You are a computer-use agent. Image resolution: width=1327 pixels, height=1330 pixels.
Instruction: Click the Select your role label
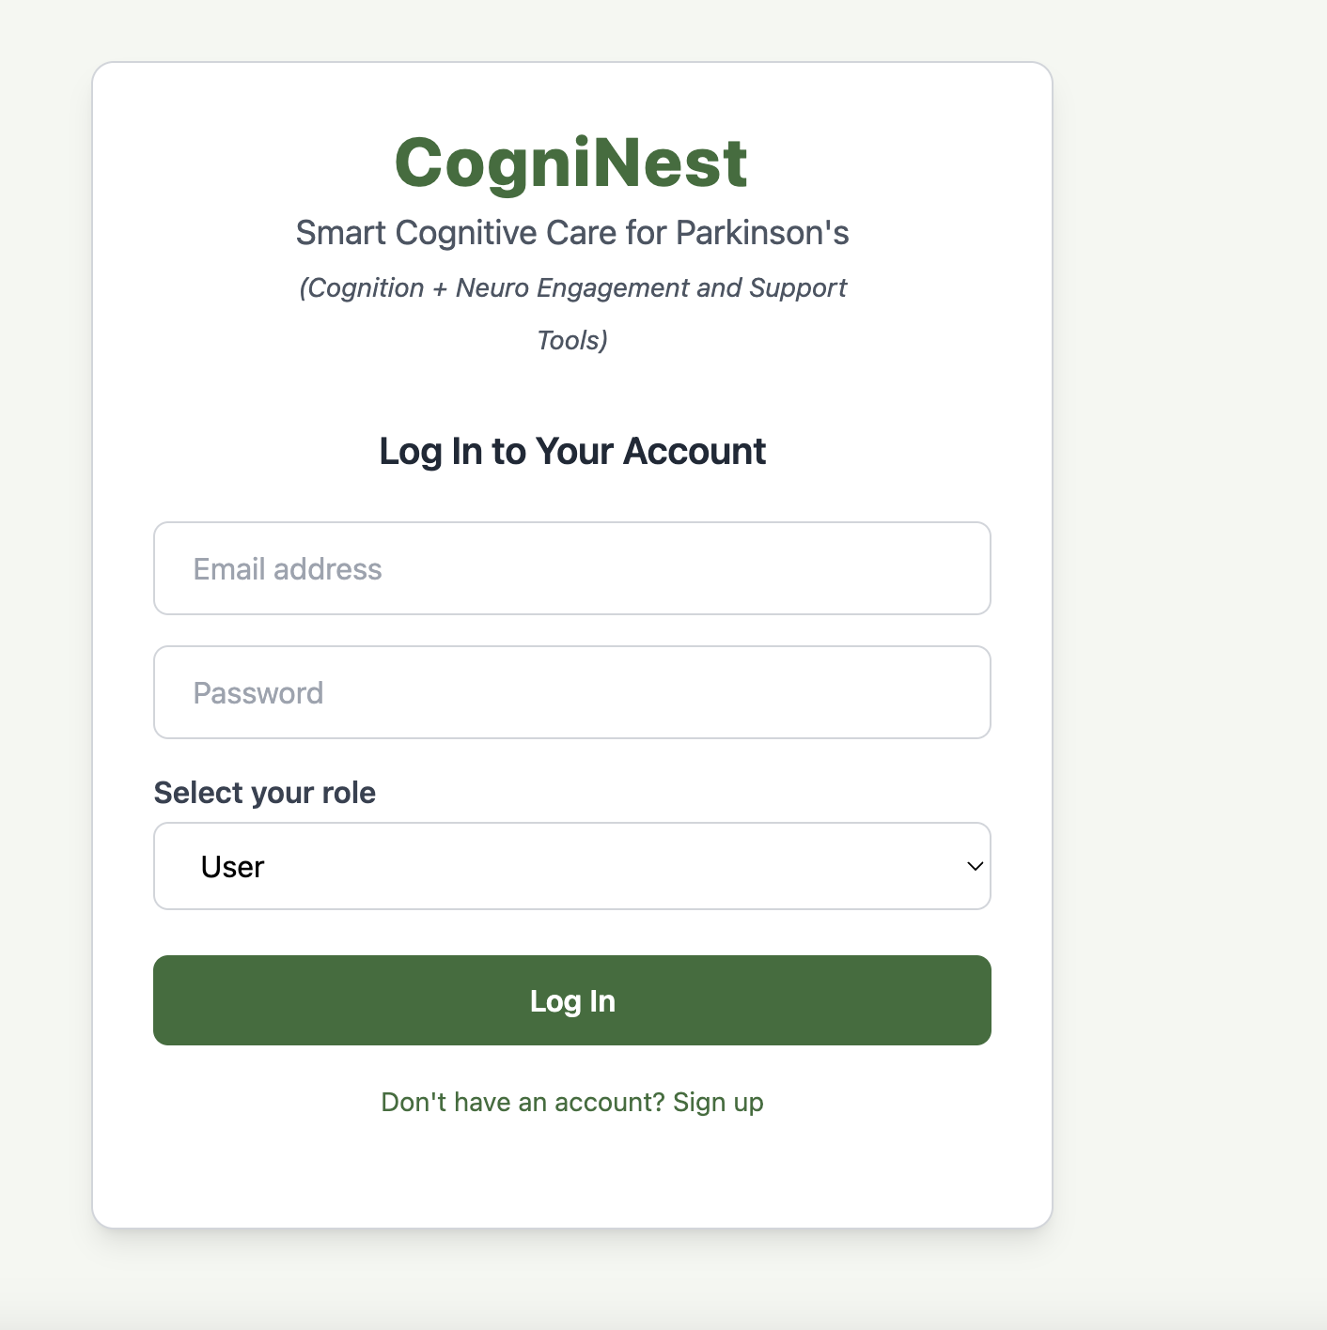[x=265, y=793]
